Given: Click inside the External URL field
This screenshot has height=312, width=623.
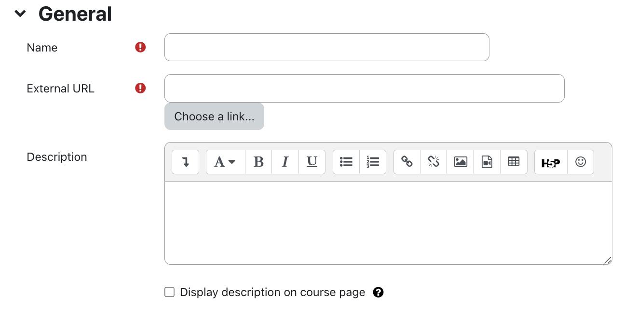Looking at the screenshot, I should [365, 88].
